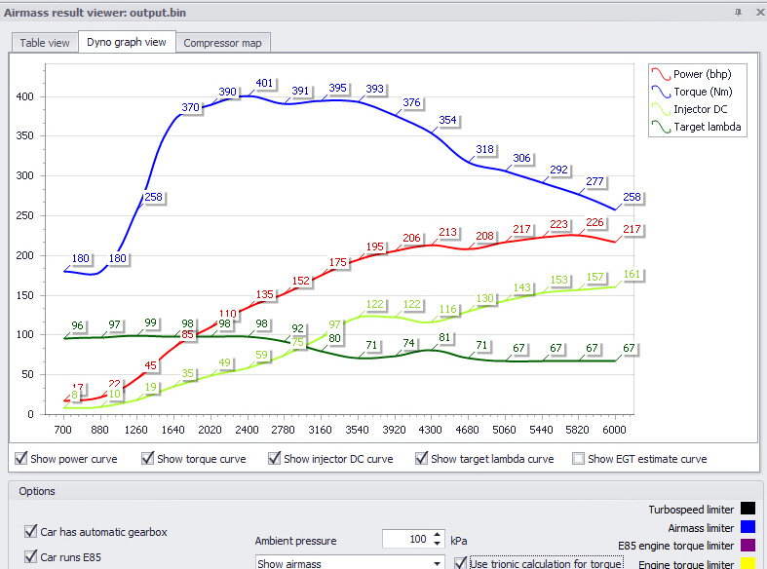Click the purple E85 engine torque swatch

tap(748, 545)
